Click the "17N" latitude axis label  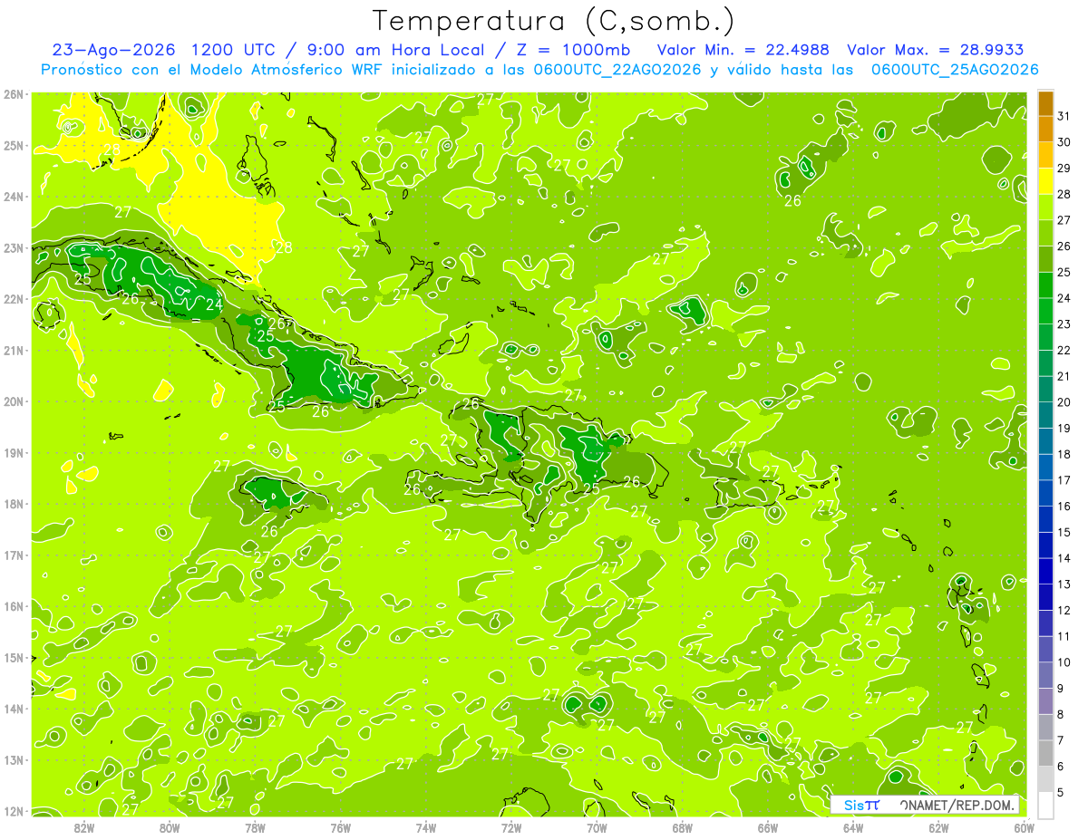(14, 555)
